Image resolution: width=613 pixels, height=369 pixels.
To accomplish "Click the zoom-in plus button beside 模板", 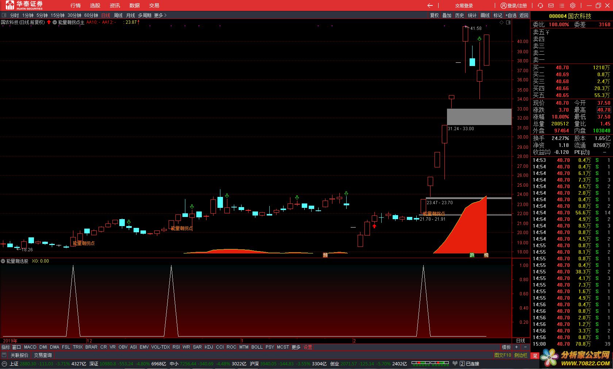I will (x=516, y=347).
